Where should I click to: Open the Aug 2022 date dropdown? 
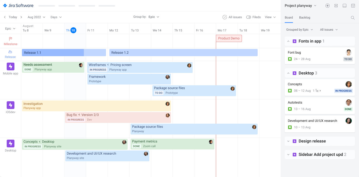tap(36, 17)
